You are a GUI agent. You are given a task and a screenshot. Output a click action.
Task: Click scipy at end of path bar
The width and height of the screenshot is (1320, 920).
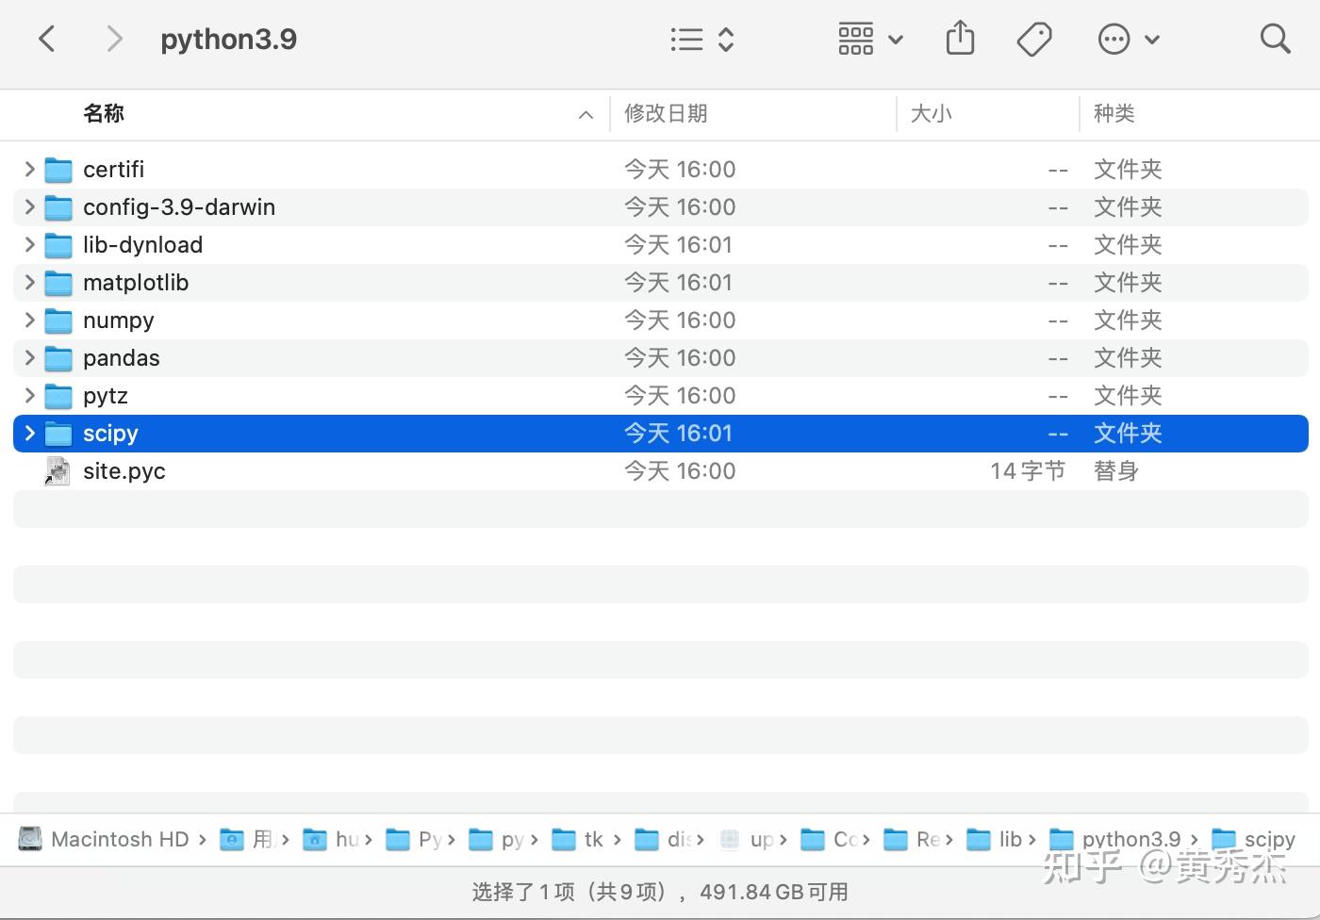tap(1254, 839)
